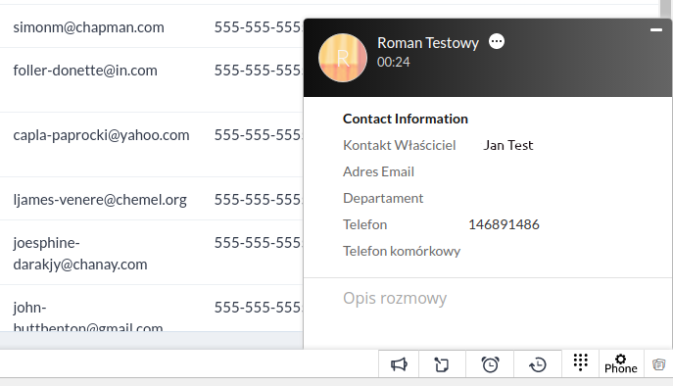The height and width of the screenshot is (386, 673).
Task: Click the Opis rozmowy description field
Action: 488,314
